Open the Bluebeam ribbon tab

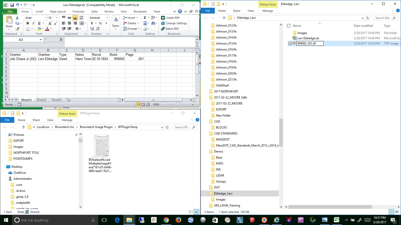(x=140, y=11)
